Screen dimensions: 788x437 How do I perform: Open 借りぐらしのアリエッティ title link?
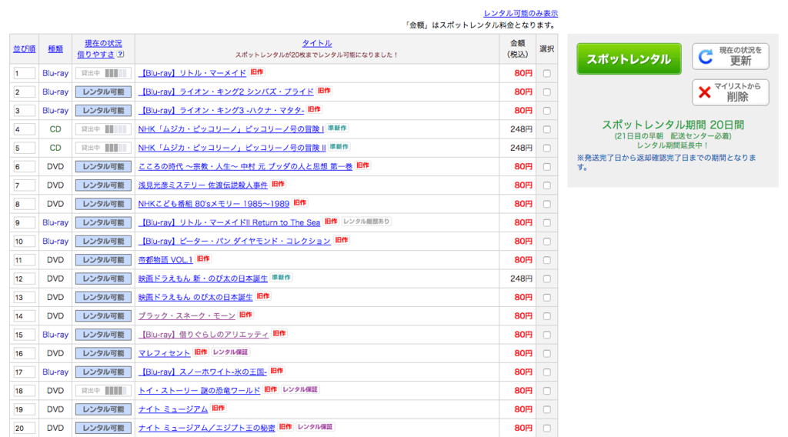tap(203, 335)
